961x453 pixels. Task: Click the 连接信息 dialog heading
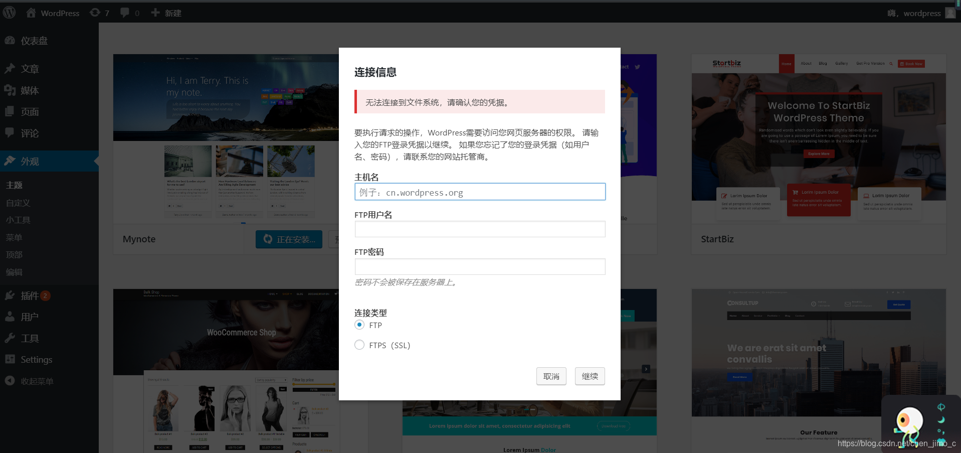(375, 72)
